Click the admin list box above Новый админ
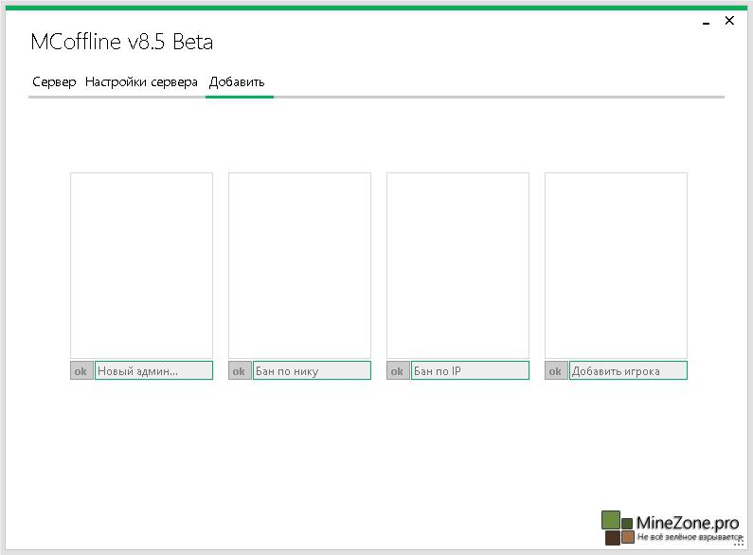The height and width of the screenshot is (555, 753). pyautogui.click(x=141, y=265)
